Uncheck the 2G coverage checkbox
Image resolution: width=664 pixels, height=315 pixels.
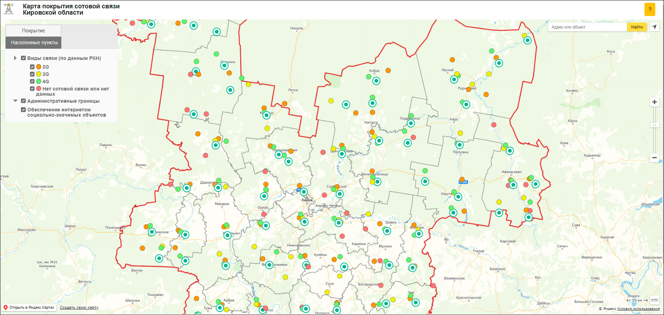pyautogui.click(x=32, y=67)
